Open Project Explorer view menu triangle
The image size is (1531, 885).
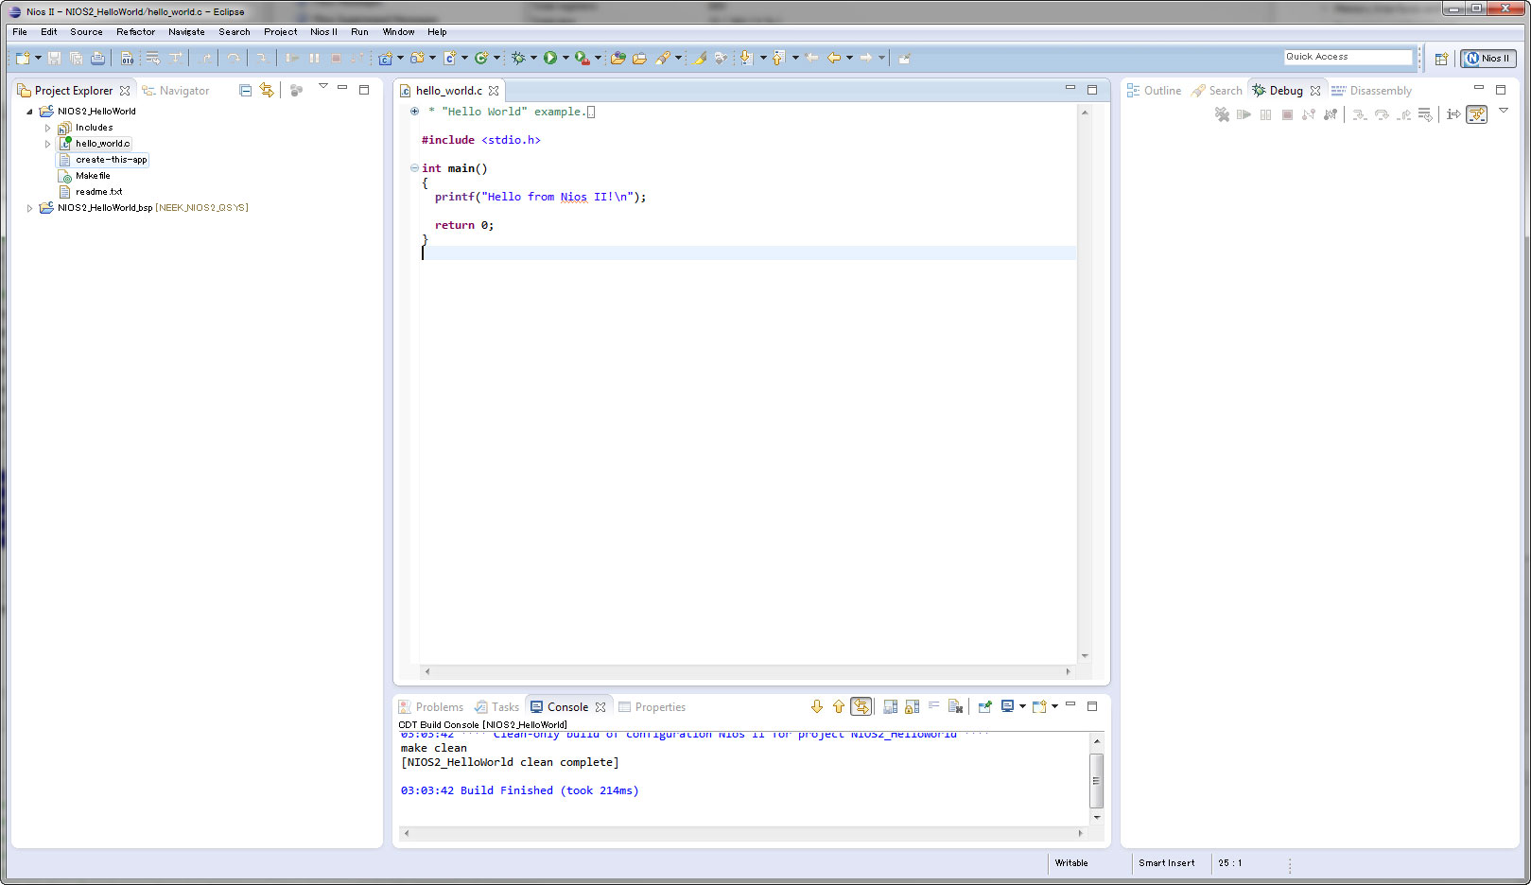coord(322,87)
